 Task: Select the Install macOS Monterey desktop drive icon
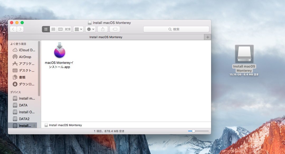click(244, 54)
